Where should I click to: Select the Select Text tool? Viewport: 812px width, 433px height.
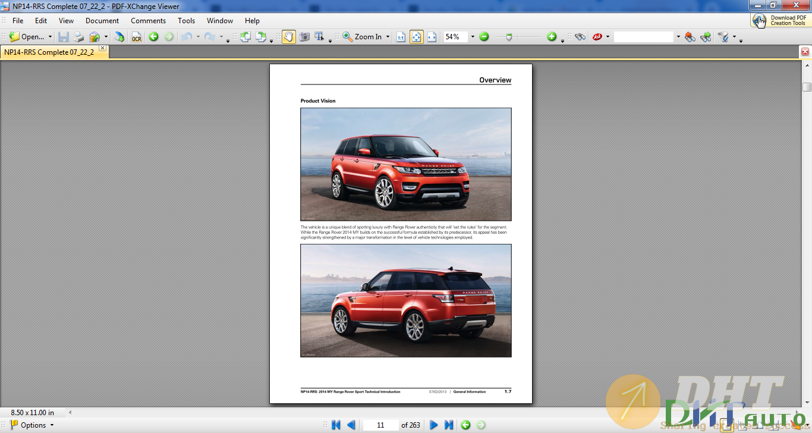(x=319, y=37)
